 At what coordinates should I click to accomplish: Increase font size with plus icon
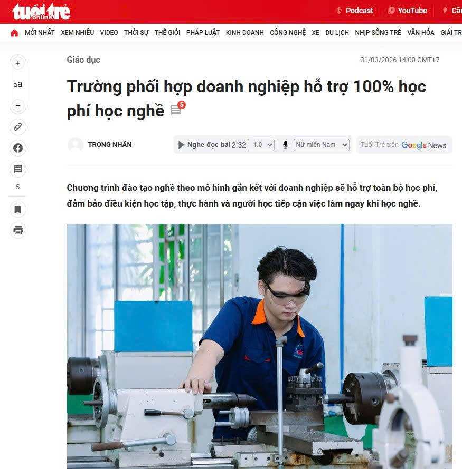(18, 63)
